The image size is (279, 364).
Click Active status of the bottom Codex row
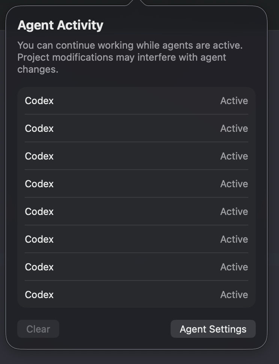click(x=234, y=295)
